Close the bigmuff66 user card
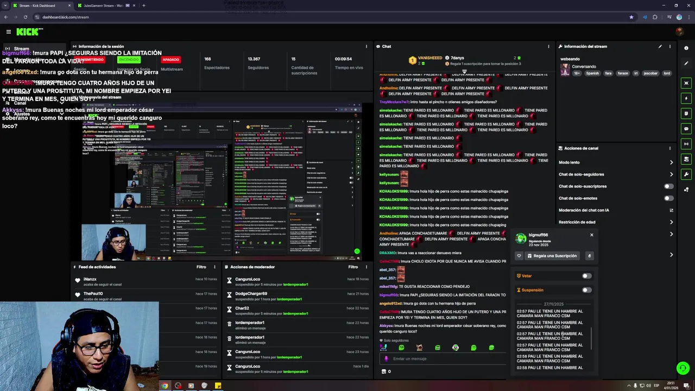The image size is (695, 391). point(592,235)
